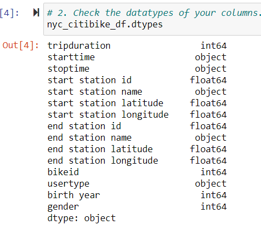This screenshot has height=231, width=261.
Task: Click the float64 value for end station longitude
Action: pyautogui.click(x=208, y=160)
